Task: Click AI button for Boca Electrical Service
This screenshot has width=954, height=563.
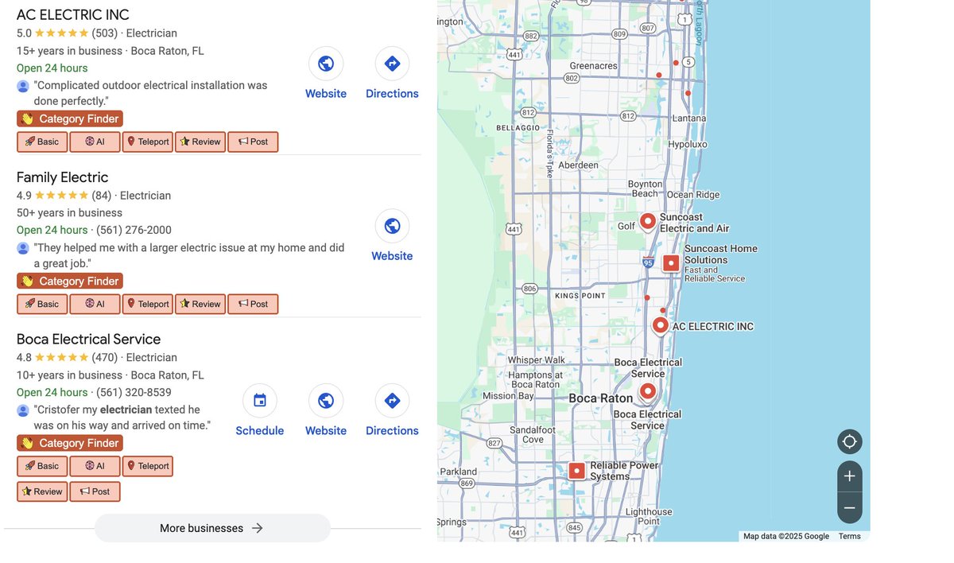Action: pyautogui.click(x=95, y=466)
